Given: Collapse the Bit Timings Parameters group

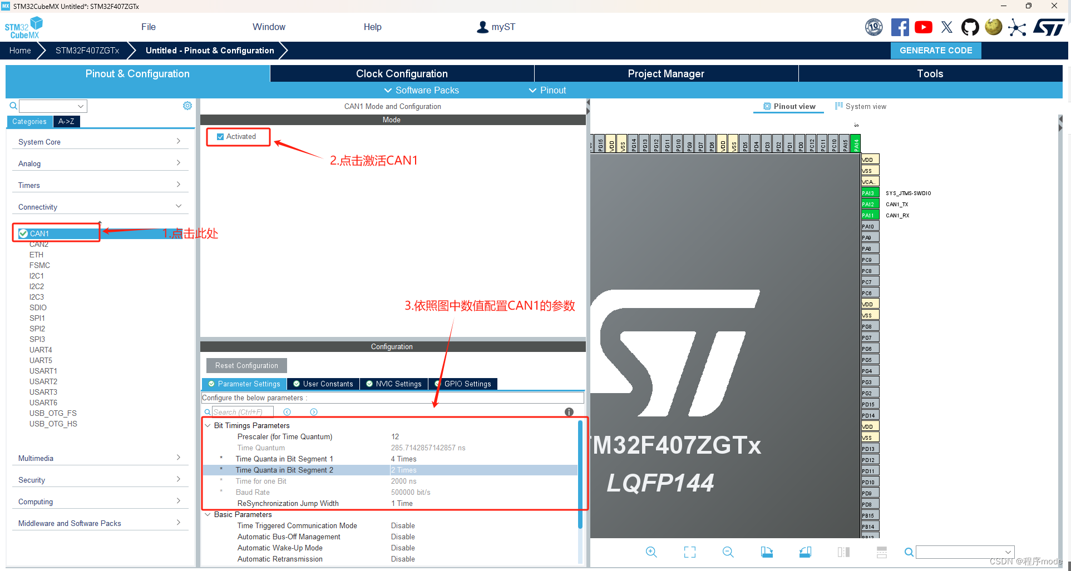Looking at the screenshot, I should click(208, 425).
